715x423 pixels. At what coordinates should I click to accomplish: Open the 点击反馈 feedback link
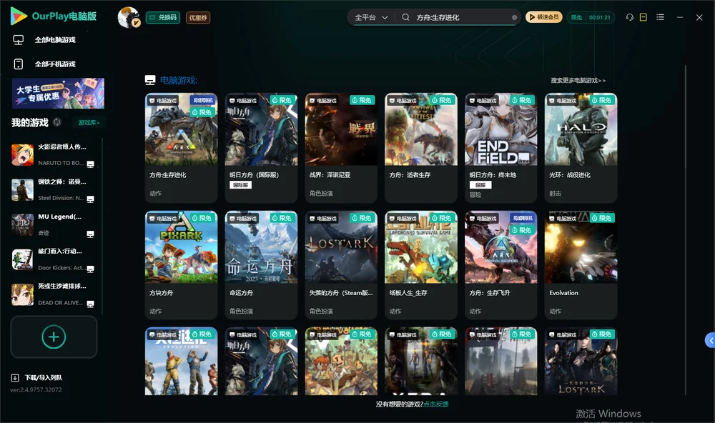pos(436,404)
